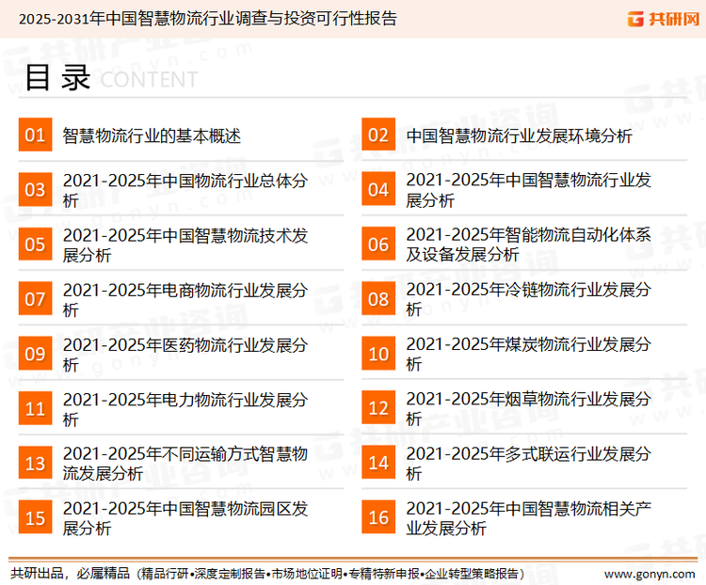Select the orange 14 chapter badge
Viewport: 706px width, 585px height.
point(378,463)
